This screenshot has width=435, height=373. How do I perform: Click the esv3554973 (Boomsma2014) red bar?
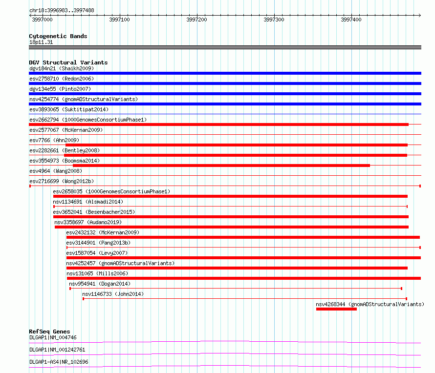click(x=221, y=166)
